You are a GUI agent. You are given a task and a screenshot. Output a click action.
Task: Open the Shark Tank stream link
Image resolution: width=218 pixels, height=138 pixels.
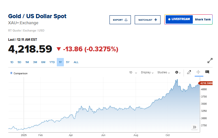[x=203, y=19]
